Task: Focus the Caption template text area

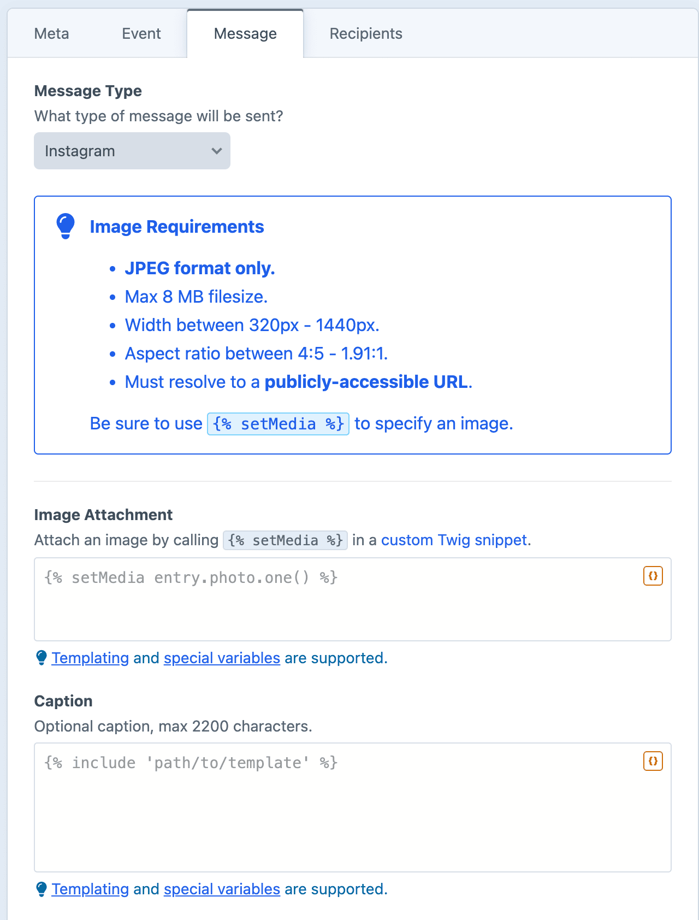Action: pyautogui.click(x=353, y=807)
